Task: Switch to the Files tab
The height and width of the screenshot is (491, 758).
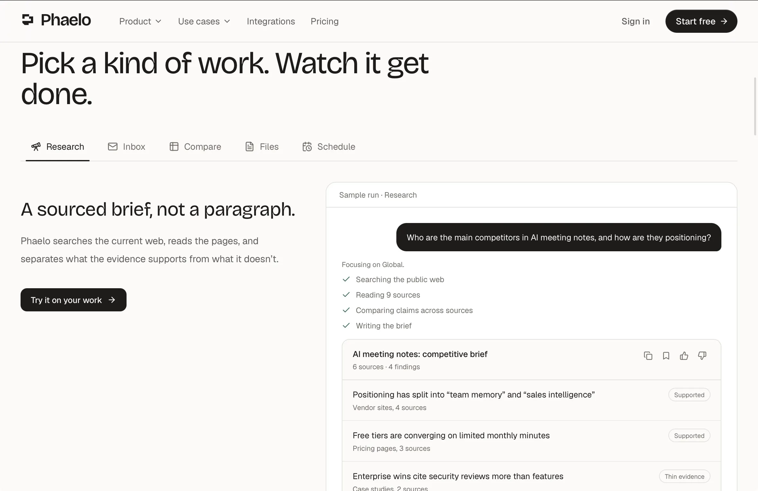Action: click(262, 147)
